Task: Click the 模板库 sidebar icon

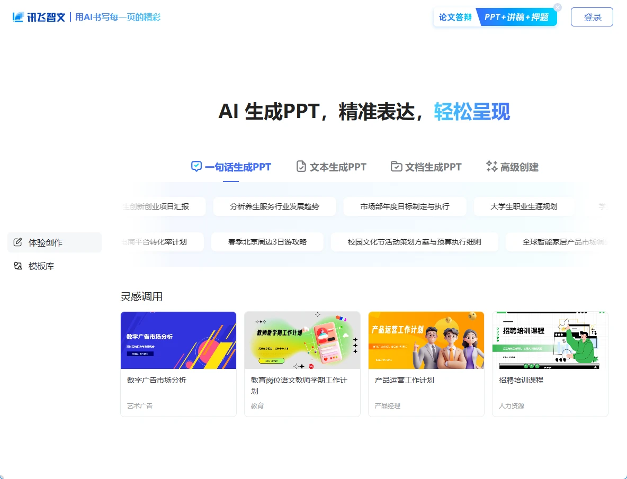Action: (x=18, y=266)
